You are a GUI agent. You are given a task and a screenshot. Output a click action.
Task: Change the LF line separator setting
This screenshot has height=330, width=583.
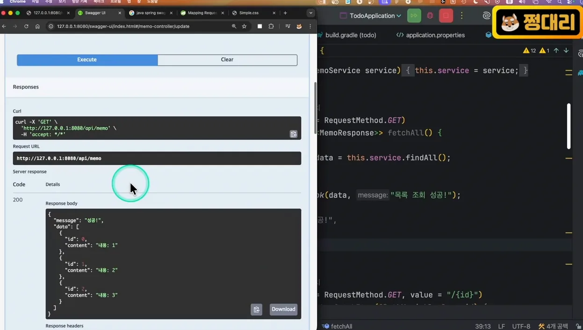coord(501,326)
